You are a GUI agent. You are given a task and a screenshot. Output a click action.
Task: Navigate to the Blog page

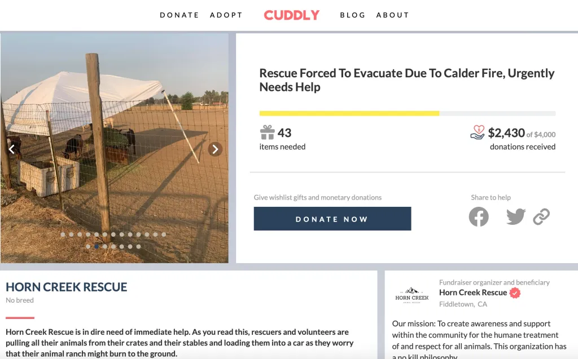353,15
